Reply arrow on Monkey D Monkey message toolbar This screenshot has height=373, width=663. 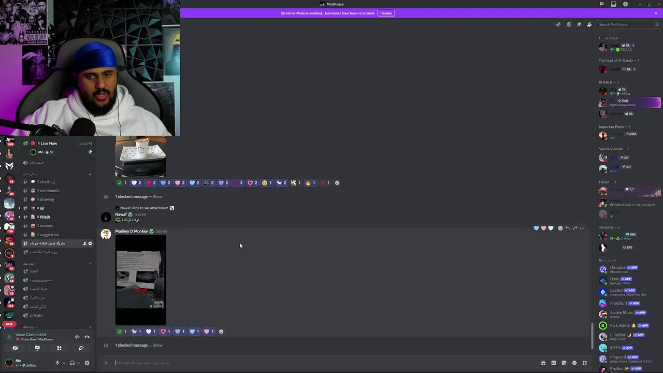pos(567,228)
